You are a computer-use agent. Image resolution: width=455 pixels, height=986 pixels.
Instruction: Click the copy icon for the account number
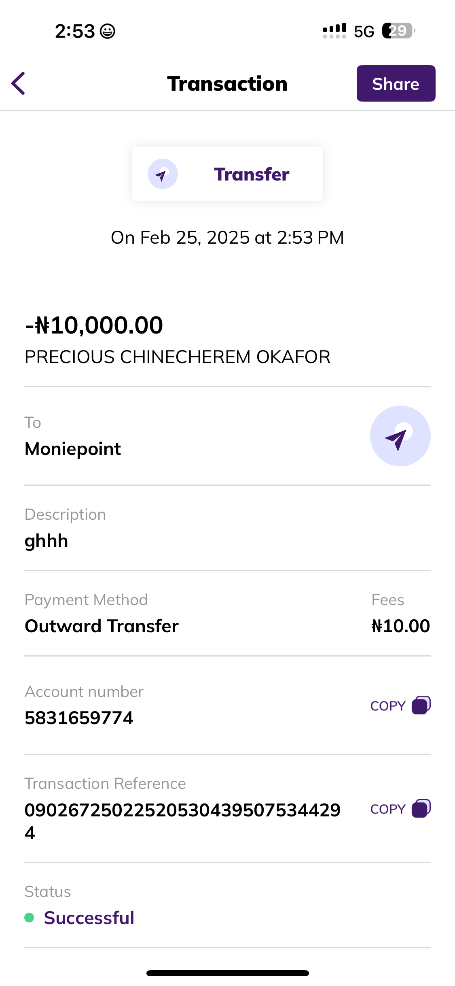pos(421,705)
